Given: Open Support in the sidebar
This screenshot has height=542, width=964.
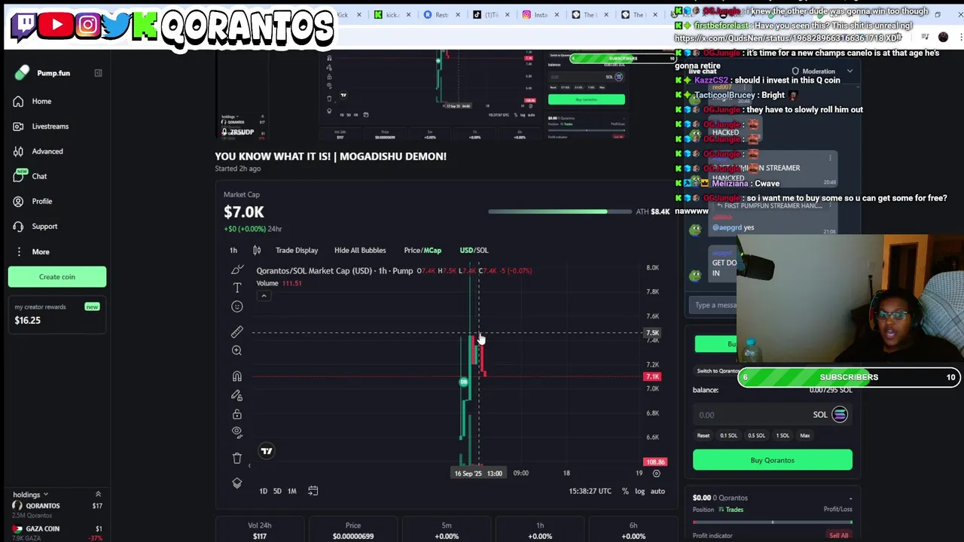Looking at the screenshot, I should point(44,227).
